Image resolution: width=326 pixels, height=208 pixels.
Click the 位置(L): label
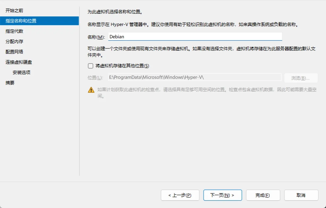tap(95, 78)
